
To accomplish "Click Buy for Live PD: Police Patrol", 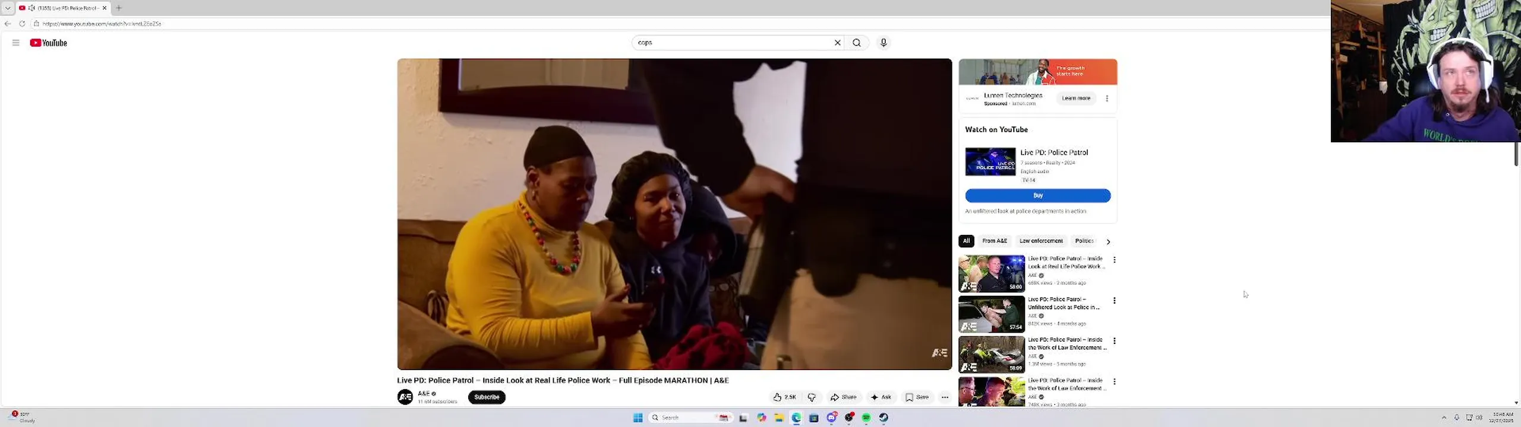I will pos(1038,196).
